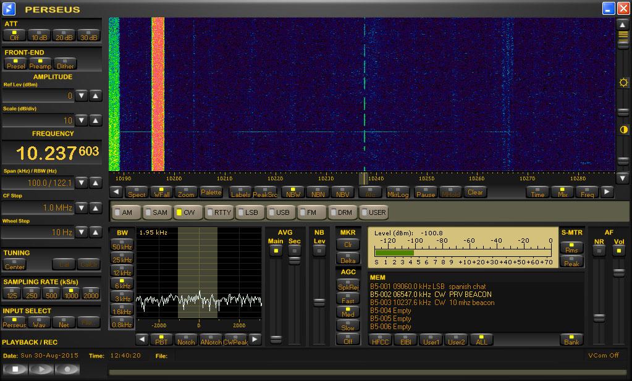Viewport: 632px width, 381px height.
Task: Shift the spectrum right with arrow button
Action: [607, 192]
